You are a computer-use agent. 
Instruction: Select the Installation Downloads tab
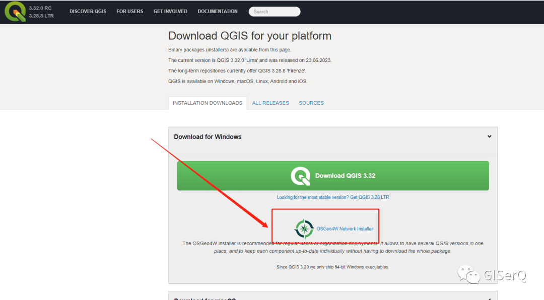click(x=208, y=103)
